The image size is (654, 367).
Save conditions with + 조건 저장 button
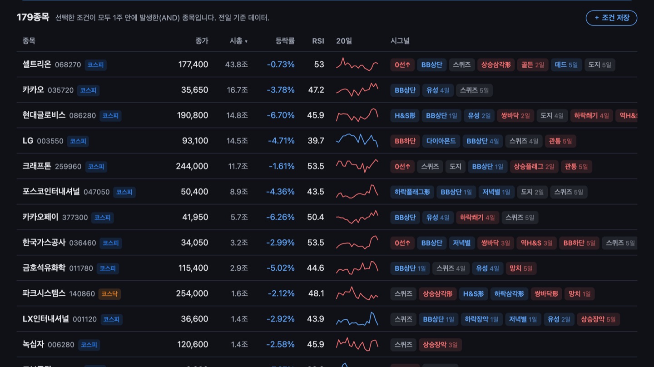coord(611,18)
